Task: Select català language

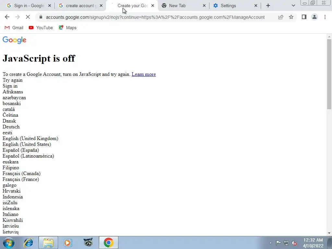Action: [x=9, y=109]
